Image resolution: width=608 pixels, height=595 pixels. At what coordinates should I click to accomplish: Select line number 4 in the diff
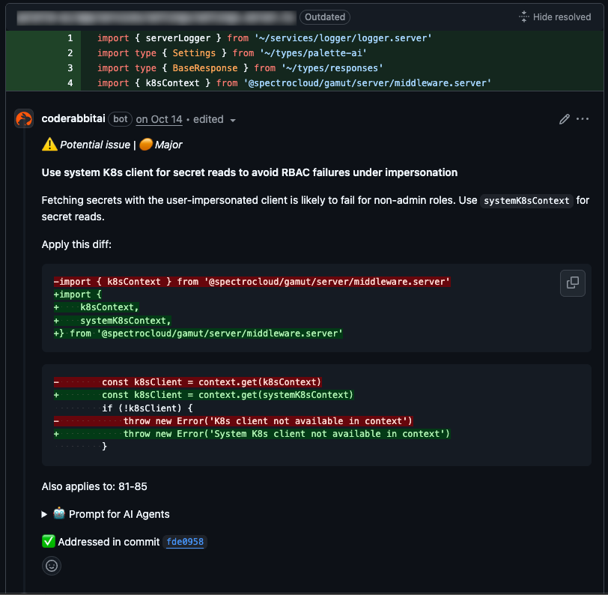(70, 82)
